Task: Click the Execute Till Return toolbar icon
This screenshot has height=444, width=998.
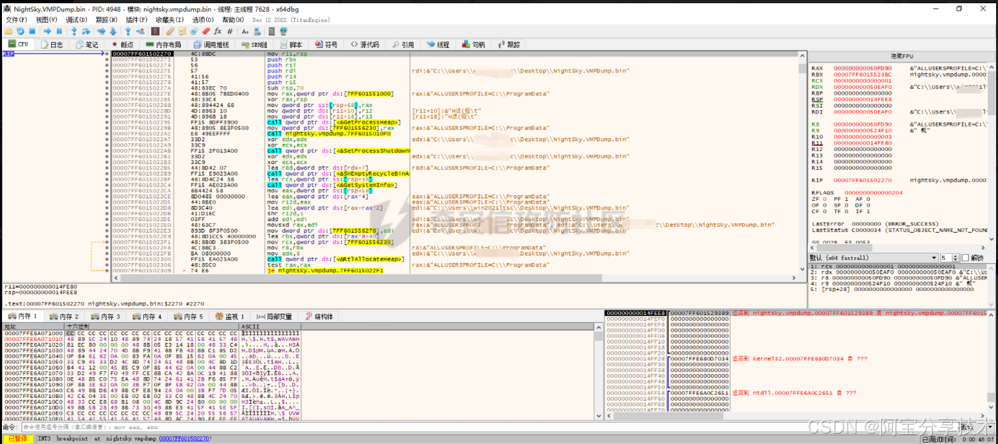Action: [128, 31]
